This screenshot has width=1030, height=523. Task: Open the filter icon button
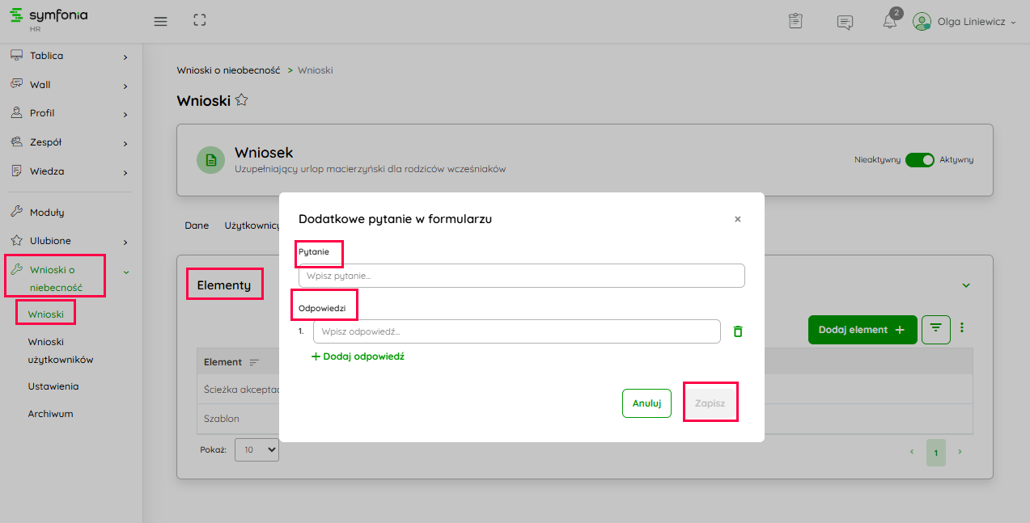pos(936,329)
